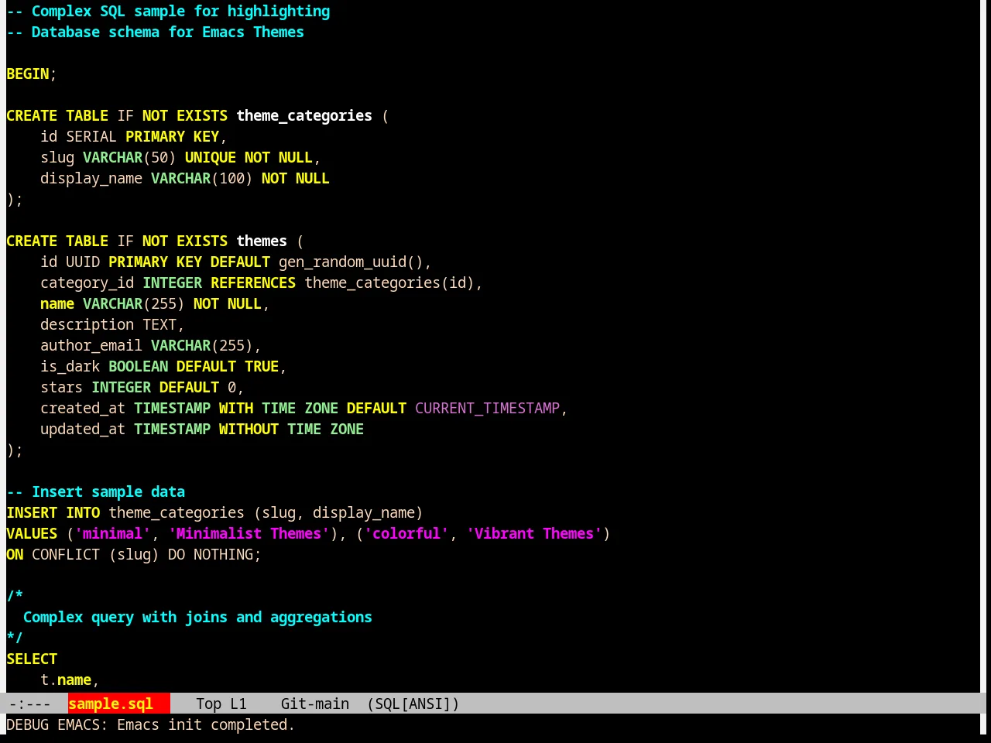Click gen_random_uuid() function call
This screenshot has height=743, width=991.
351,262
